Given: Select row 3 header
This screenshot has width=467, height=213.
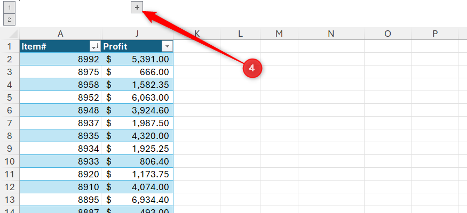Looking at the screenshot, I should point(10,72).
